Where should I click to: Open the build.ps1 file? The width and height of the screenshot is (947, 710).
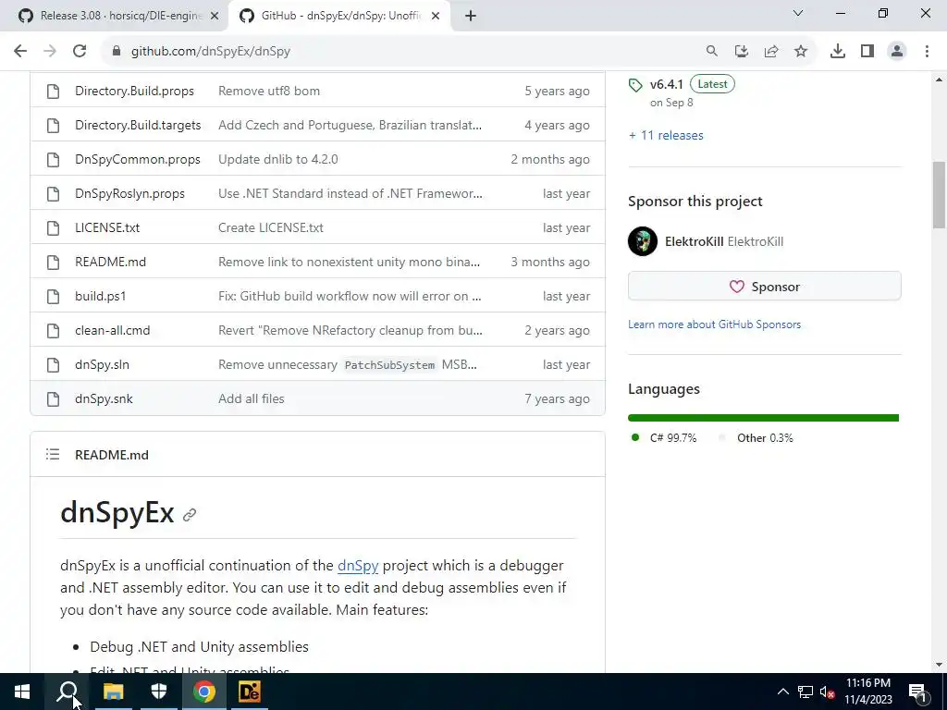pos(100,297)
